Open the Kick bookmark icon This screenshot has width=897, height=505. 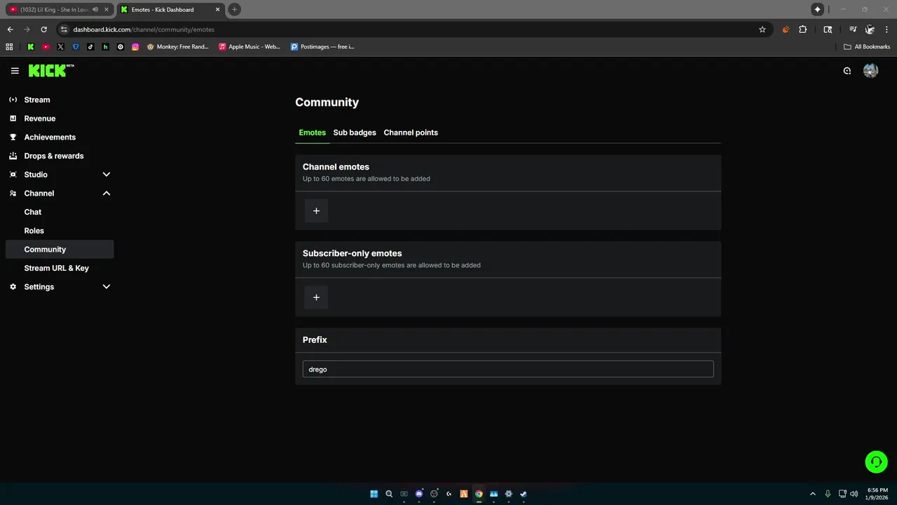30,47
